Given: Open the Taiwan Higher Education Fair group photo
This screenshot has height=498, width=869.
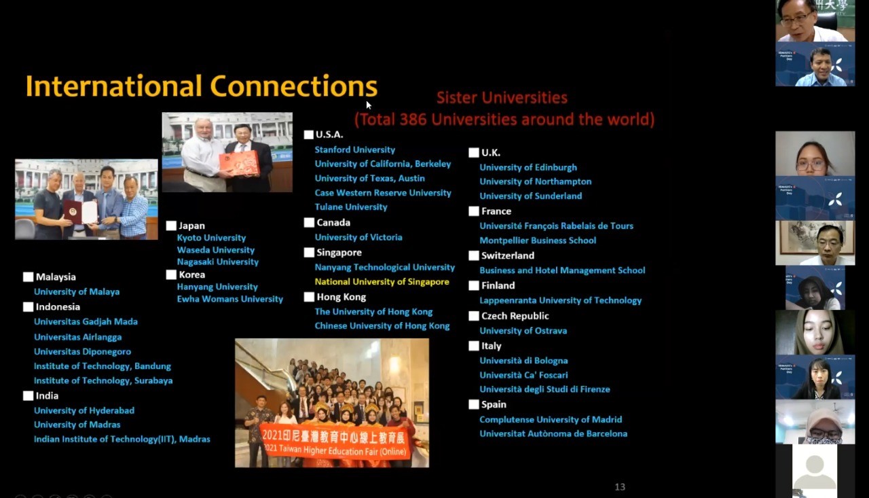Looking at the screenshot, I should (x=332, y=403).
